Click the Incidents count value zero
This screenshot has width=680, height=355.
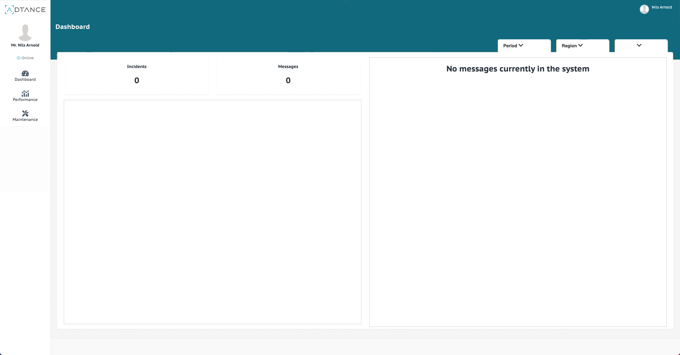[x=137, y=80]
